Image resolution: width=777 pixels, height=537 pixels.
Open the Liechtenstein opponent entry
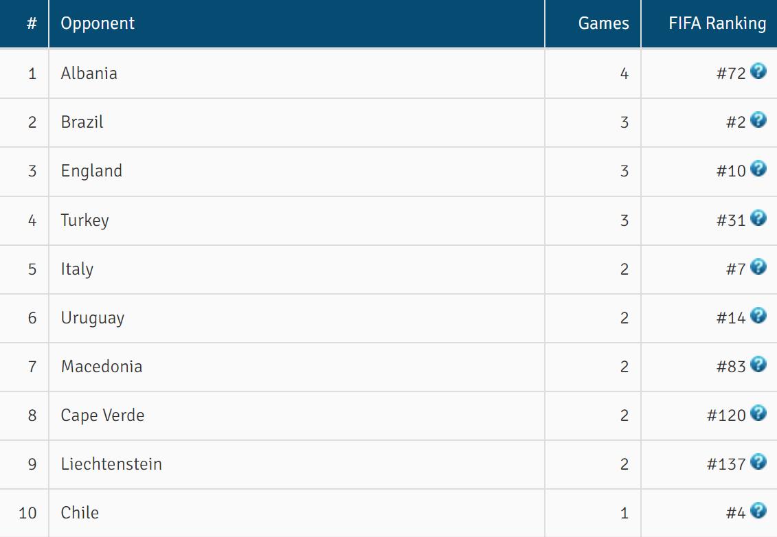tap(111, 464)
